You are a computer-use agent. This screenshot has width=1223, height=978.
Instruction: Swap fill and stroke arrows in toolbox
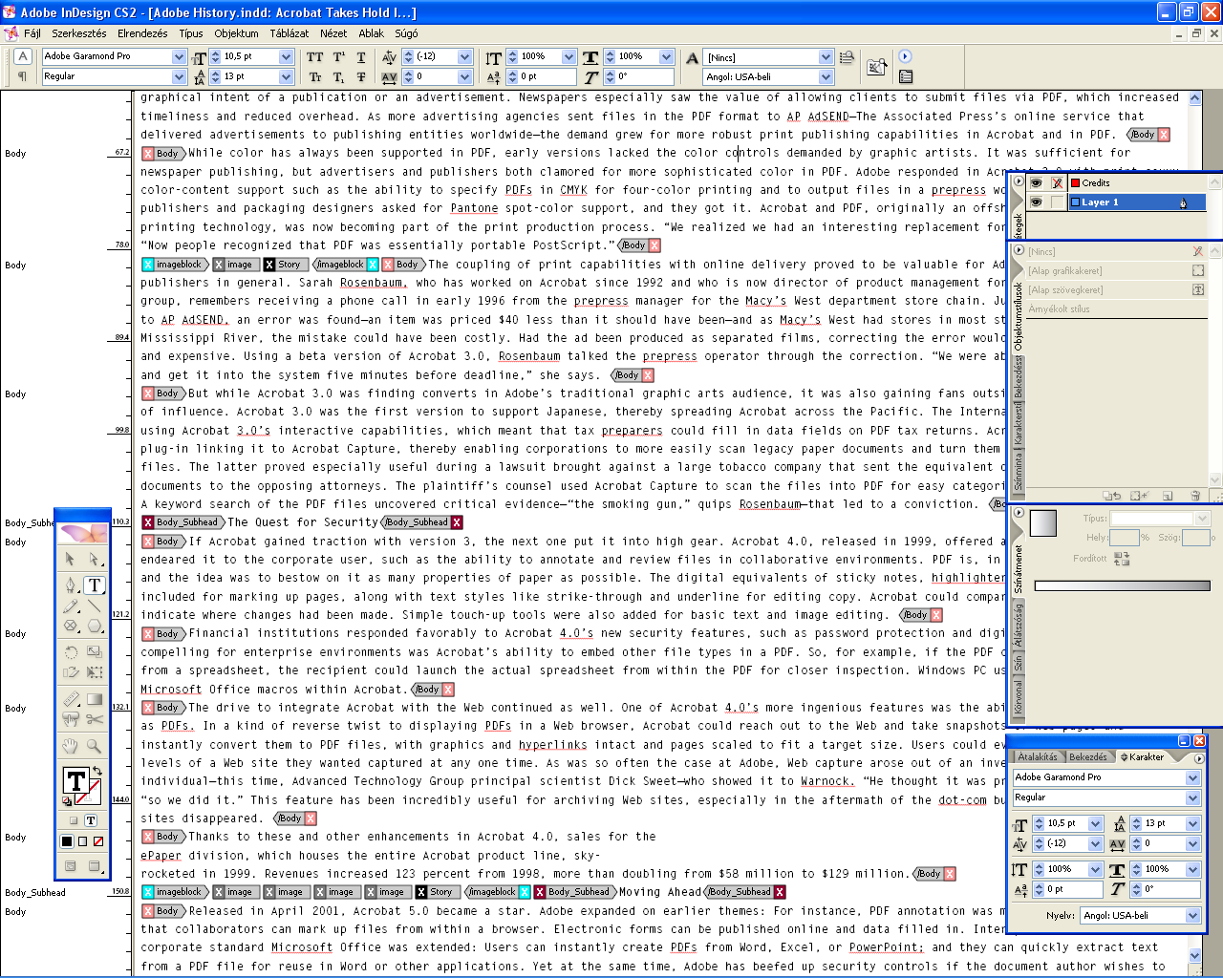pyautogui.click(x=97, y=772)
